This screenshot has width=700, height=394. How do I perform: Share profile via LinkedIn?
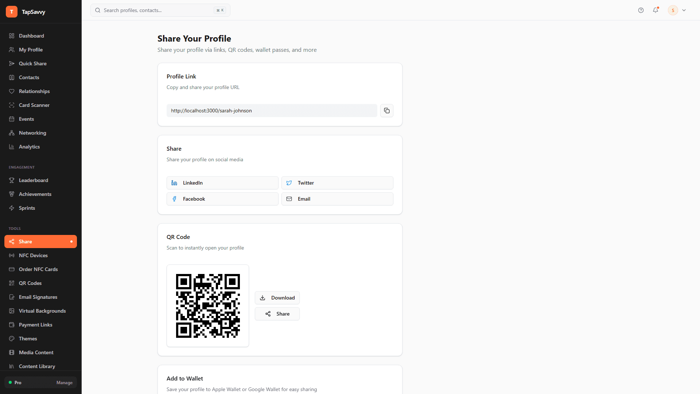click(x=222, y=183)
